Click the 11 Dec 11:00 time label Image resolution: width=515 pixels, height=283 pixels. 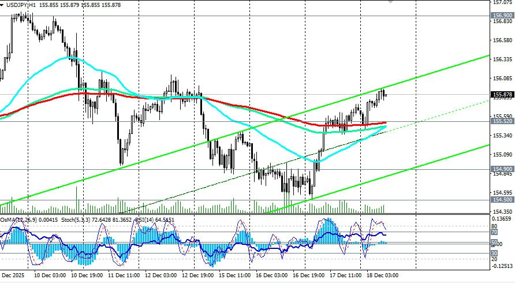pyautogui.click(x=124, y=275)
